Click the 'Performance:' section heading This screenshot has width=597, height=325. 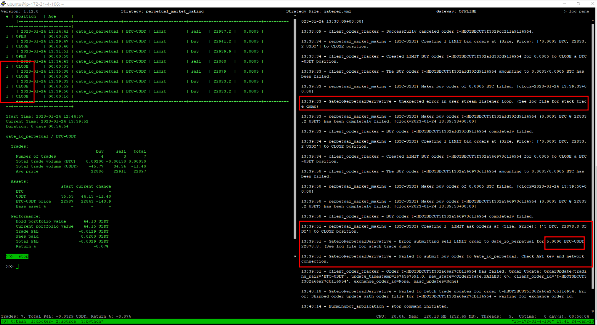(26, 216)
